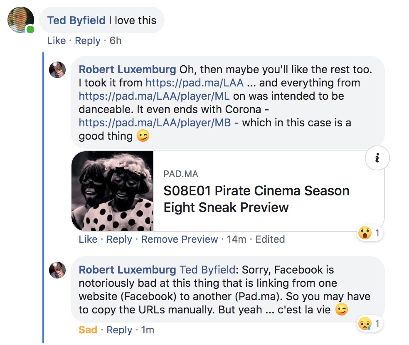The height and width of the screenshot is (345, 409).
Task: Click Ted Byfield's profile avatar
Action: (x=21, y=20)
